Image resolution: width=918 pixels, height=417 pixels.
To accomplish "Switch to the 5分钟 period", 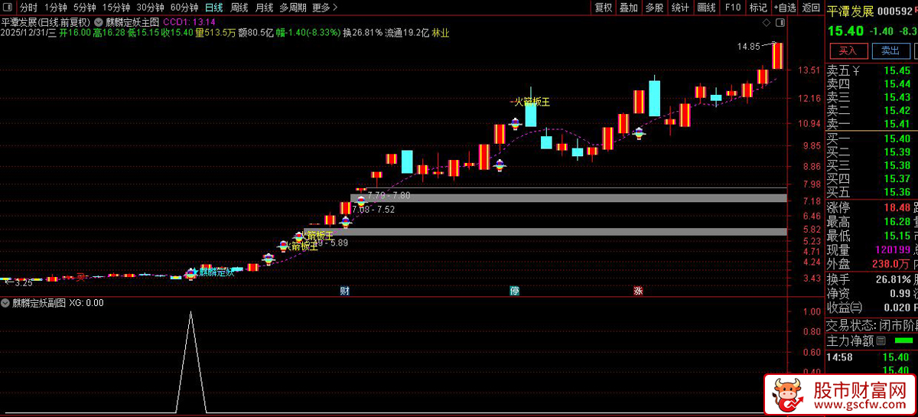I will 85,8.
